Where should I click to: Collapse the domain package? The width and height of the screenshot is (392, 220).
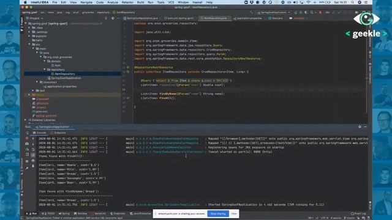coord(45,61)
